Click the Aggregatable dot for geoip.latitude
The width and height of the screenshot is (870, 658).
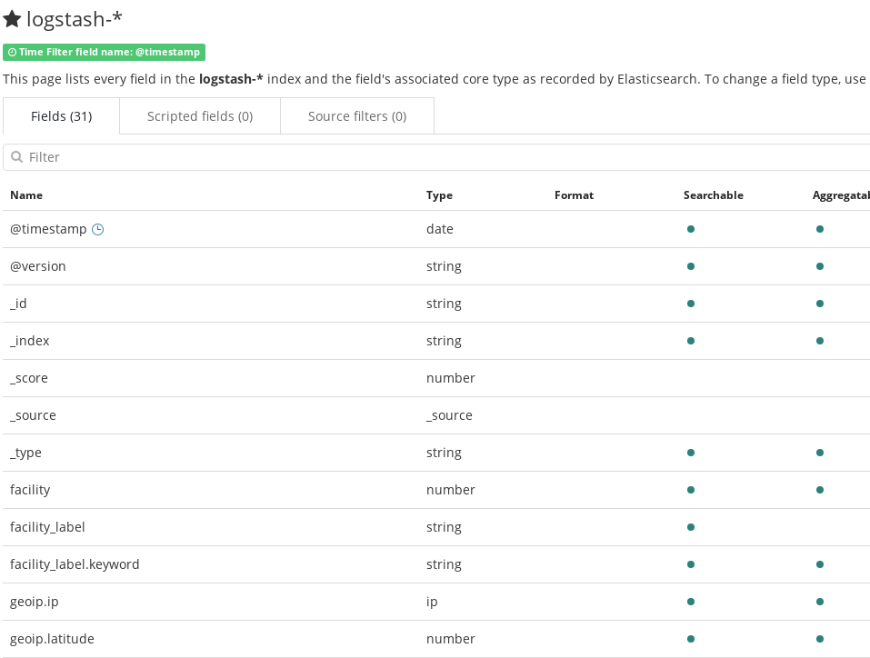(820, 639)
